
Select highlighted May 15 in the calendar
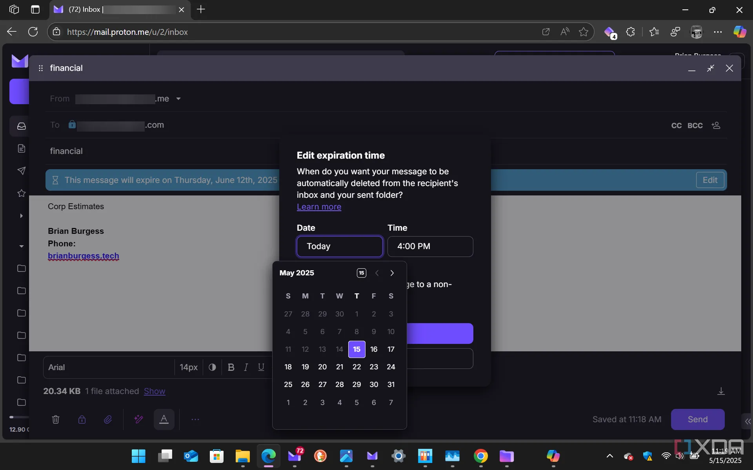click(x=356, y=349)
